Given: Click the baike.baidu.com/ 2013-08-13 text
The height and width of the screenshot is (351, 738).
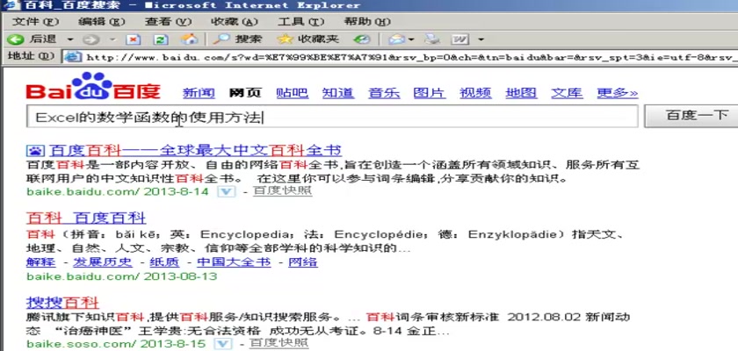Looking at the screenshot, I should tap(122, 276).
